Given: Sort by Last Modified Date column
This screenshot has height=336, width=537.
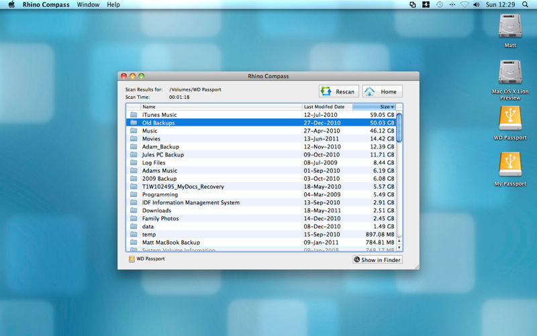Looking at the screenshot, I should pyautogui.click(x=328, y=107).
